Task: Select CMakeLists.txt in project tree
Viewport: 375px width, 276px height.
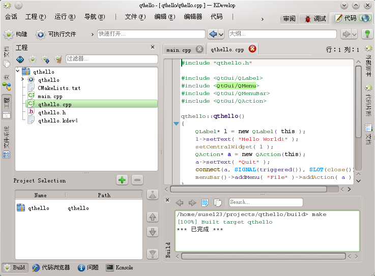Action: [59, 88]
